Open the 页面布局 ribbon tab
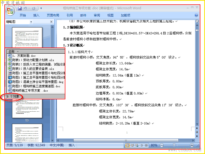The height and width of the screenshot is (154, 205). pos(53,15)
